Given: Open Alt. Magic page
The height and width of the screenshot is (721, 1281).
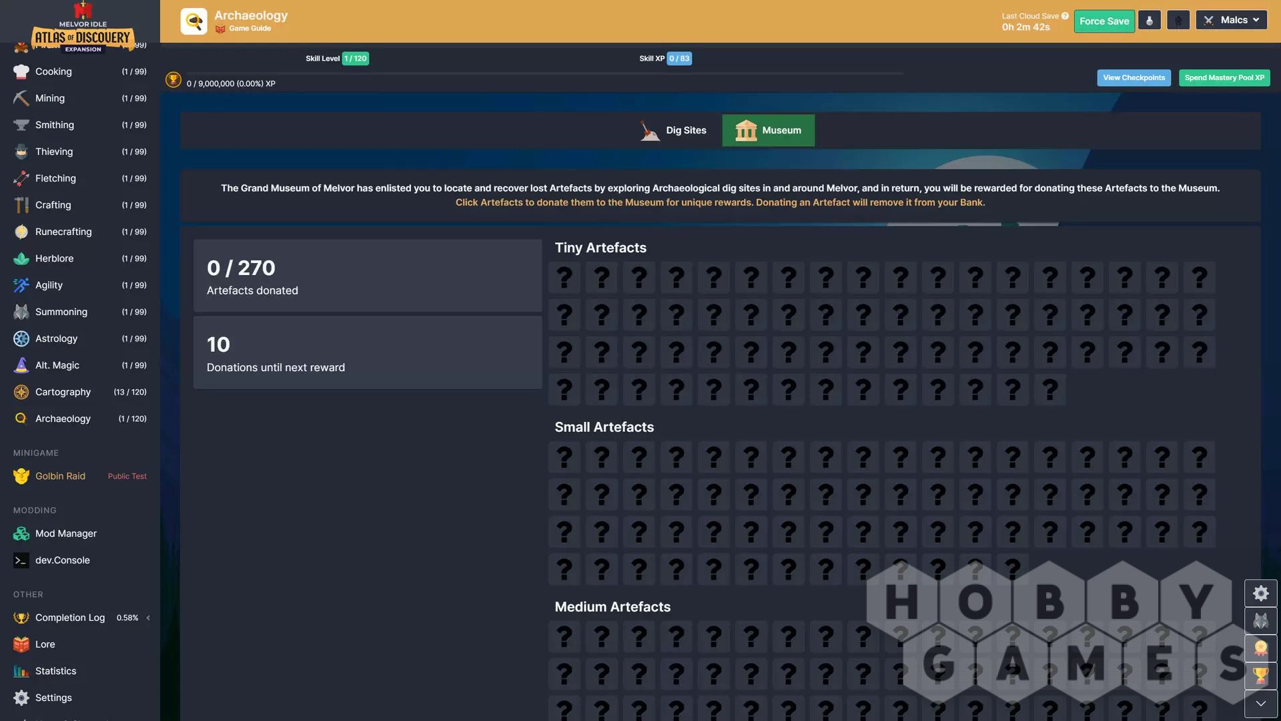Looking at the screenshot, I should point(80,365).
